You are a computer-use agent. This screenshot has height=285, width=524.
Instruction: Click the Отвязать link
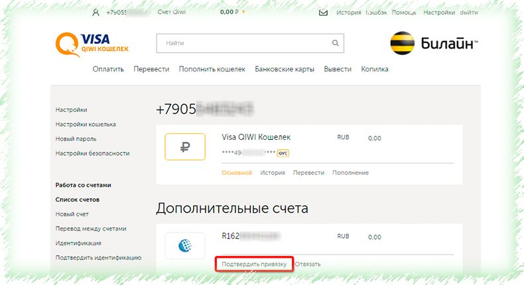pos(308,264)
